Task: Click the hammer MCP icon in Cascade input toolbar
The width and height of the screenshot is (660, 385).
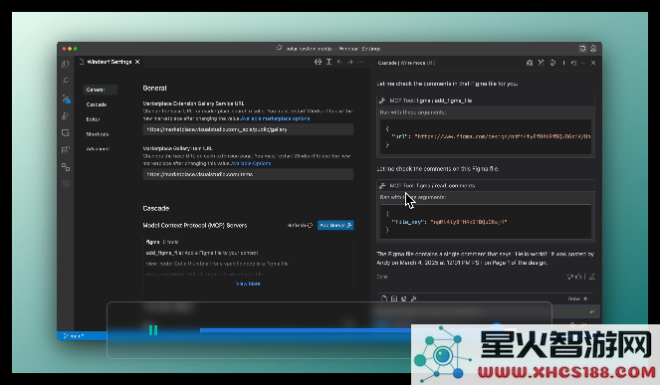Action: point(414,298)
